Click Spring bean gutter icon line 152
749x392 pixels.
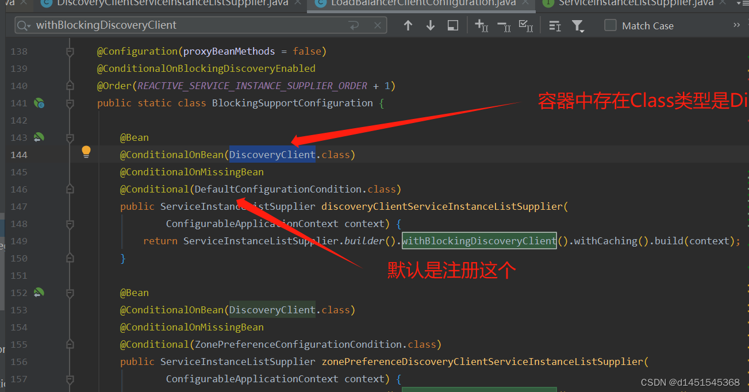tap(39, 293)
